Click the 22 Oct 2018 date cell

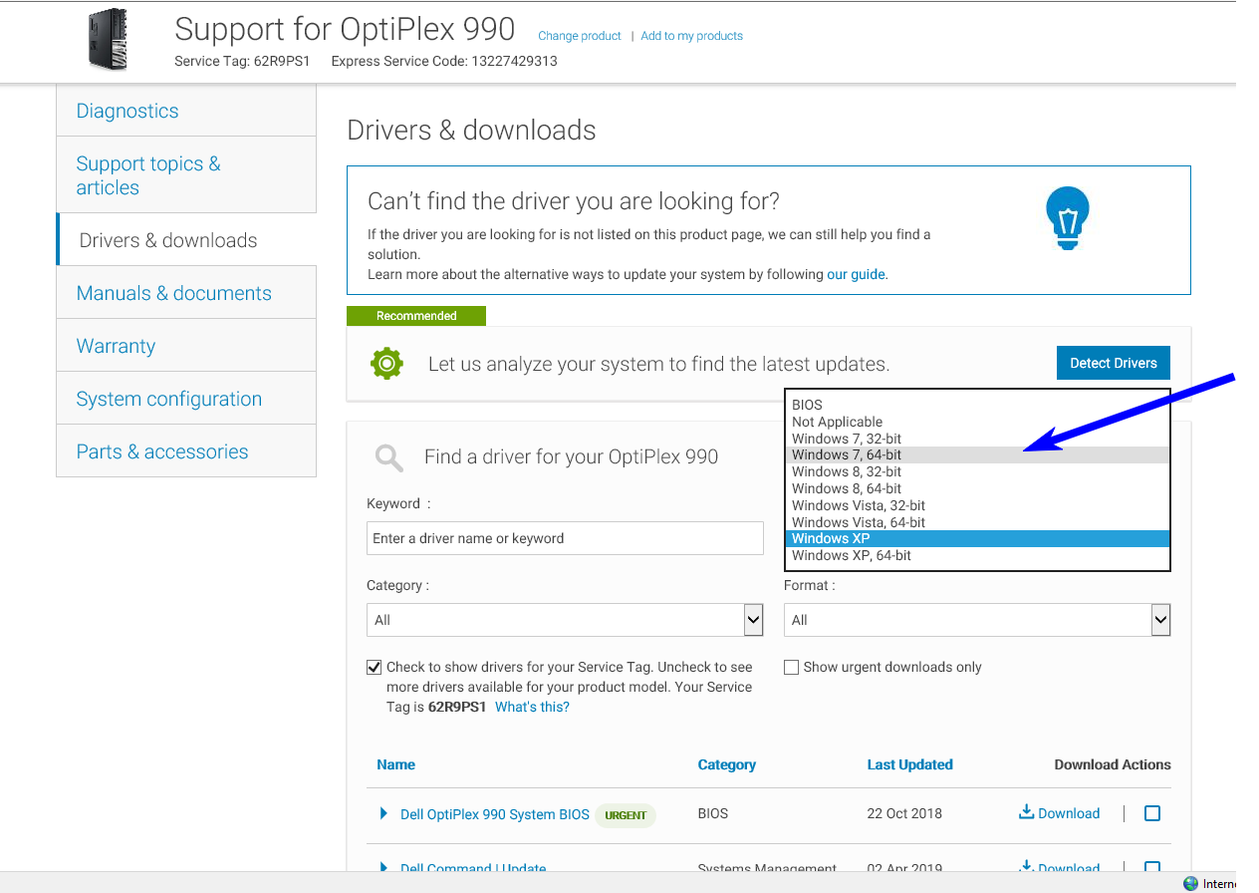[x=904, y=813]
